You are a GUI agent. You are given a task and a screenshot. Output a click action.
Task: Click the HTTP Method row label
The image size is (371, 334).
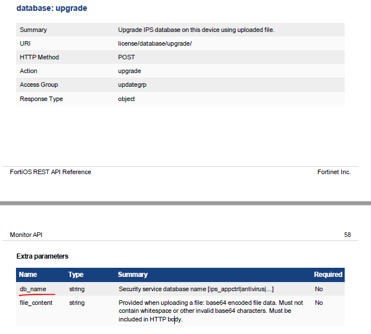coord(39,57)
